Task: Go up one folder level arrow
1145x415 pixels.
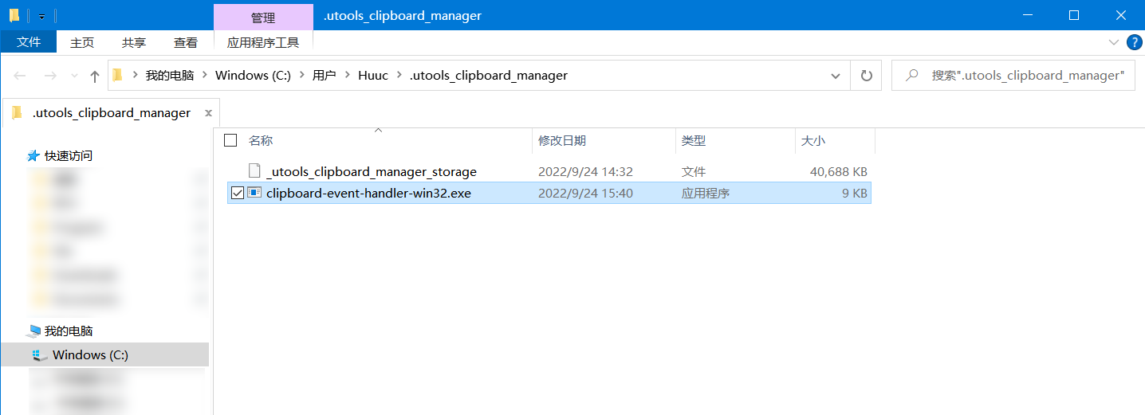Action: point(95,76)
